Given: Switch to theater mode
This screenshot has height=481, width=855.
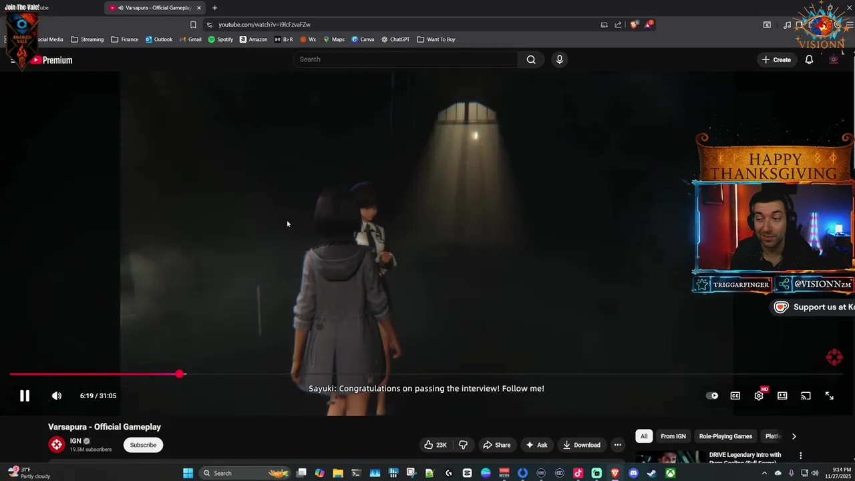Looking at the screenshot, I should pos(782,395).
